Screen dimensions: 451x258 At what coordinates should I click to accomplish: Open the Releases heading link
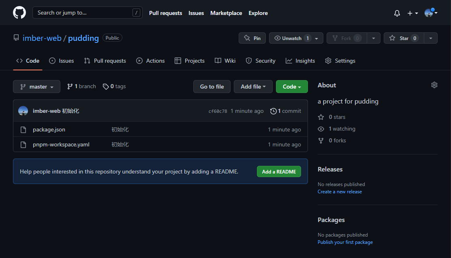(330, 169)
